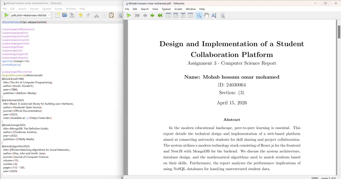Click the @article{algorithm2024 entry line

[16, 146]
